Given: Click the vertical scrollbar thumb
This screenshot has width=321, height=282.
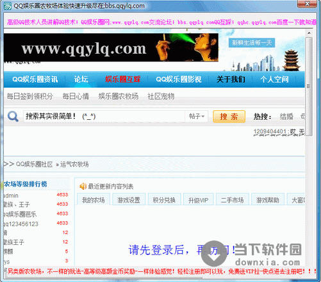Looking at the screenshot, I should [309, 87].
